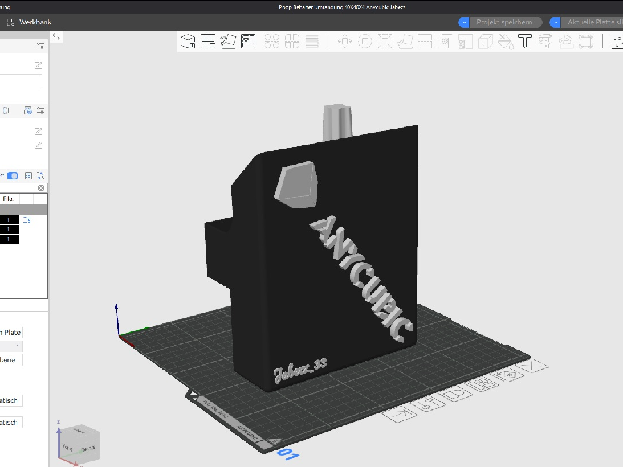This screenshot has height=467, width=623.
Task: Select the Cut tool
Action: click(x=425, y=42)
